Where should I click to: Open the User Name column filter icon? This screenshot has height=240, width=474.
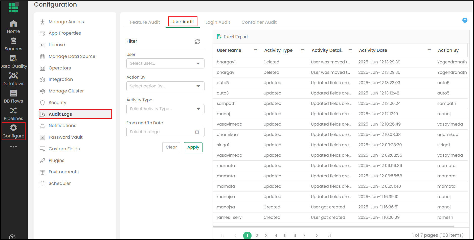(255, 50)
